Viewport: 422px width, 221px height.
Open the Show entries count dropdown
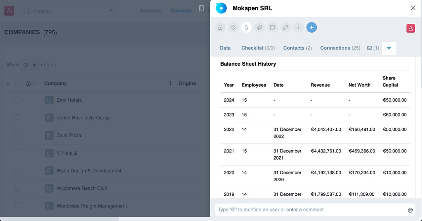pyautogui.click(x=29, y=65)
